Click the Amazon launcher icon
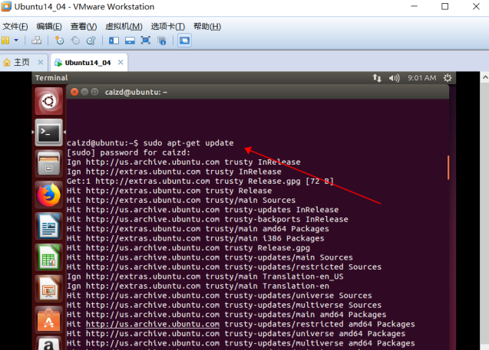This screenshot has width=489, height=350. click(48, 343)
